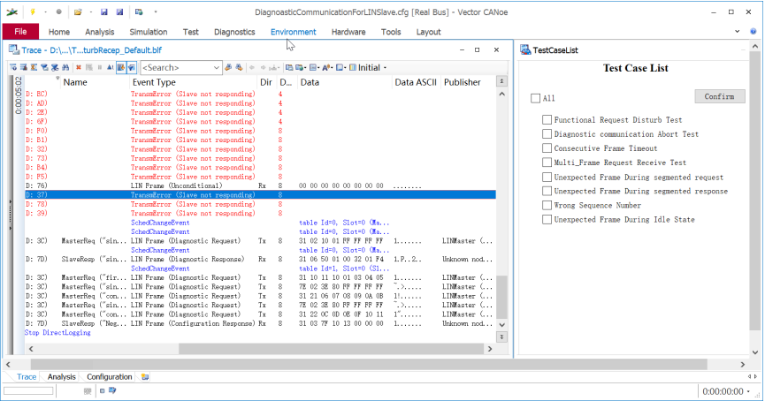
Task: Check Diagnostic communication Abort Test
Action: point(547,134)
